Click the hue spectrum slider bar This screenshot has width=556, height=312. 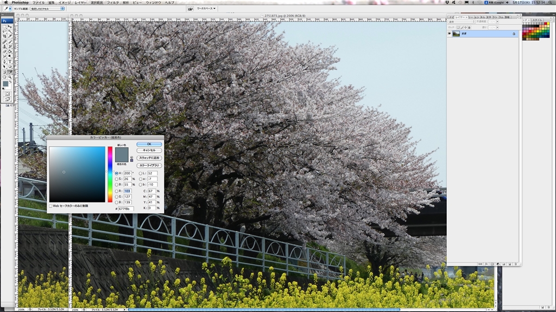pyautogui.click(x=110, y=174)
